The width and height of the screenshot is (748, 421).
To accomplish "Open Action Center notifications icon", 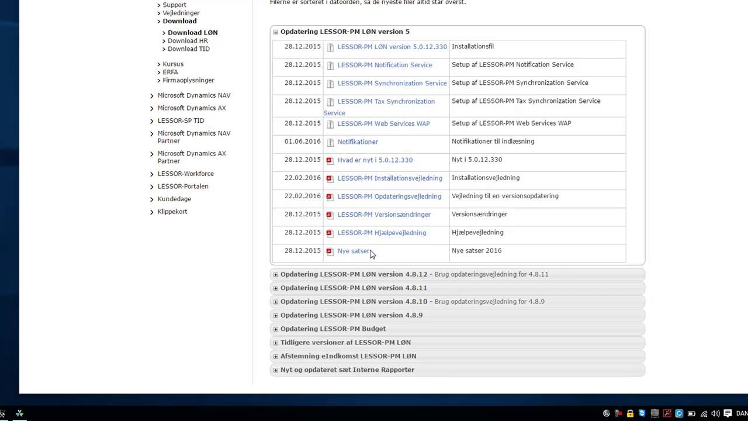I will 728,413.
